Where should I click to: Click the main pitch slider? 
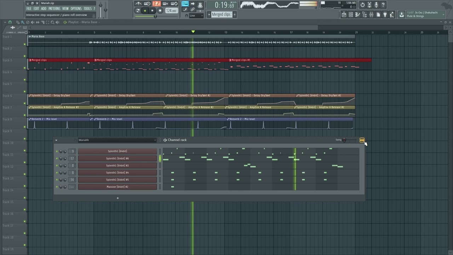105,10
